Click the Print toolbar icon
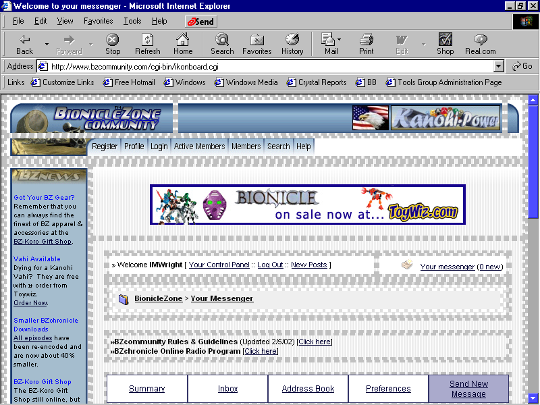540x405 pixels. click(366, 43)
